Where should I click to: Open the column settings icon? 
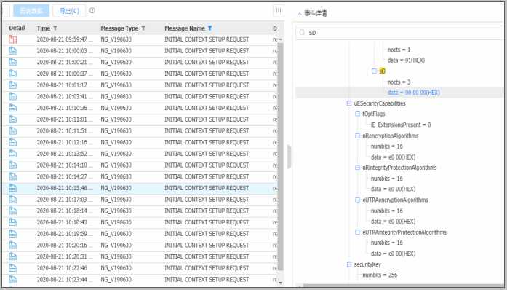[279, 11]
